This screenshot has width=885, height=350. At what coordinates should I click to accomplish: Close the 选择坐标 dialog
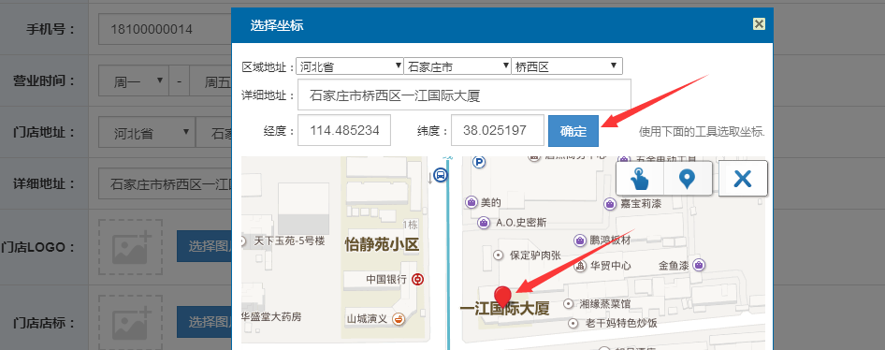point(759,23)
